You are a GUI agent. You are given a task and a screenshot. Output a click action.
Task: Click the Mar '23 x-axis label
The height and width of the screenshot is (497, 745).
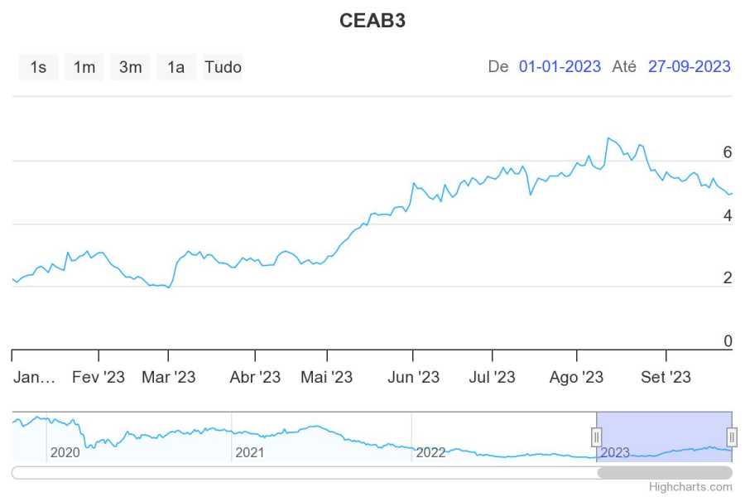[169, 377]
